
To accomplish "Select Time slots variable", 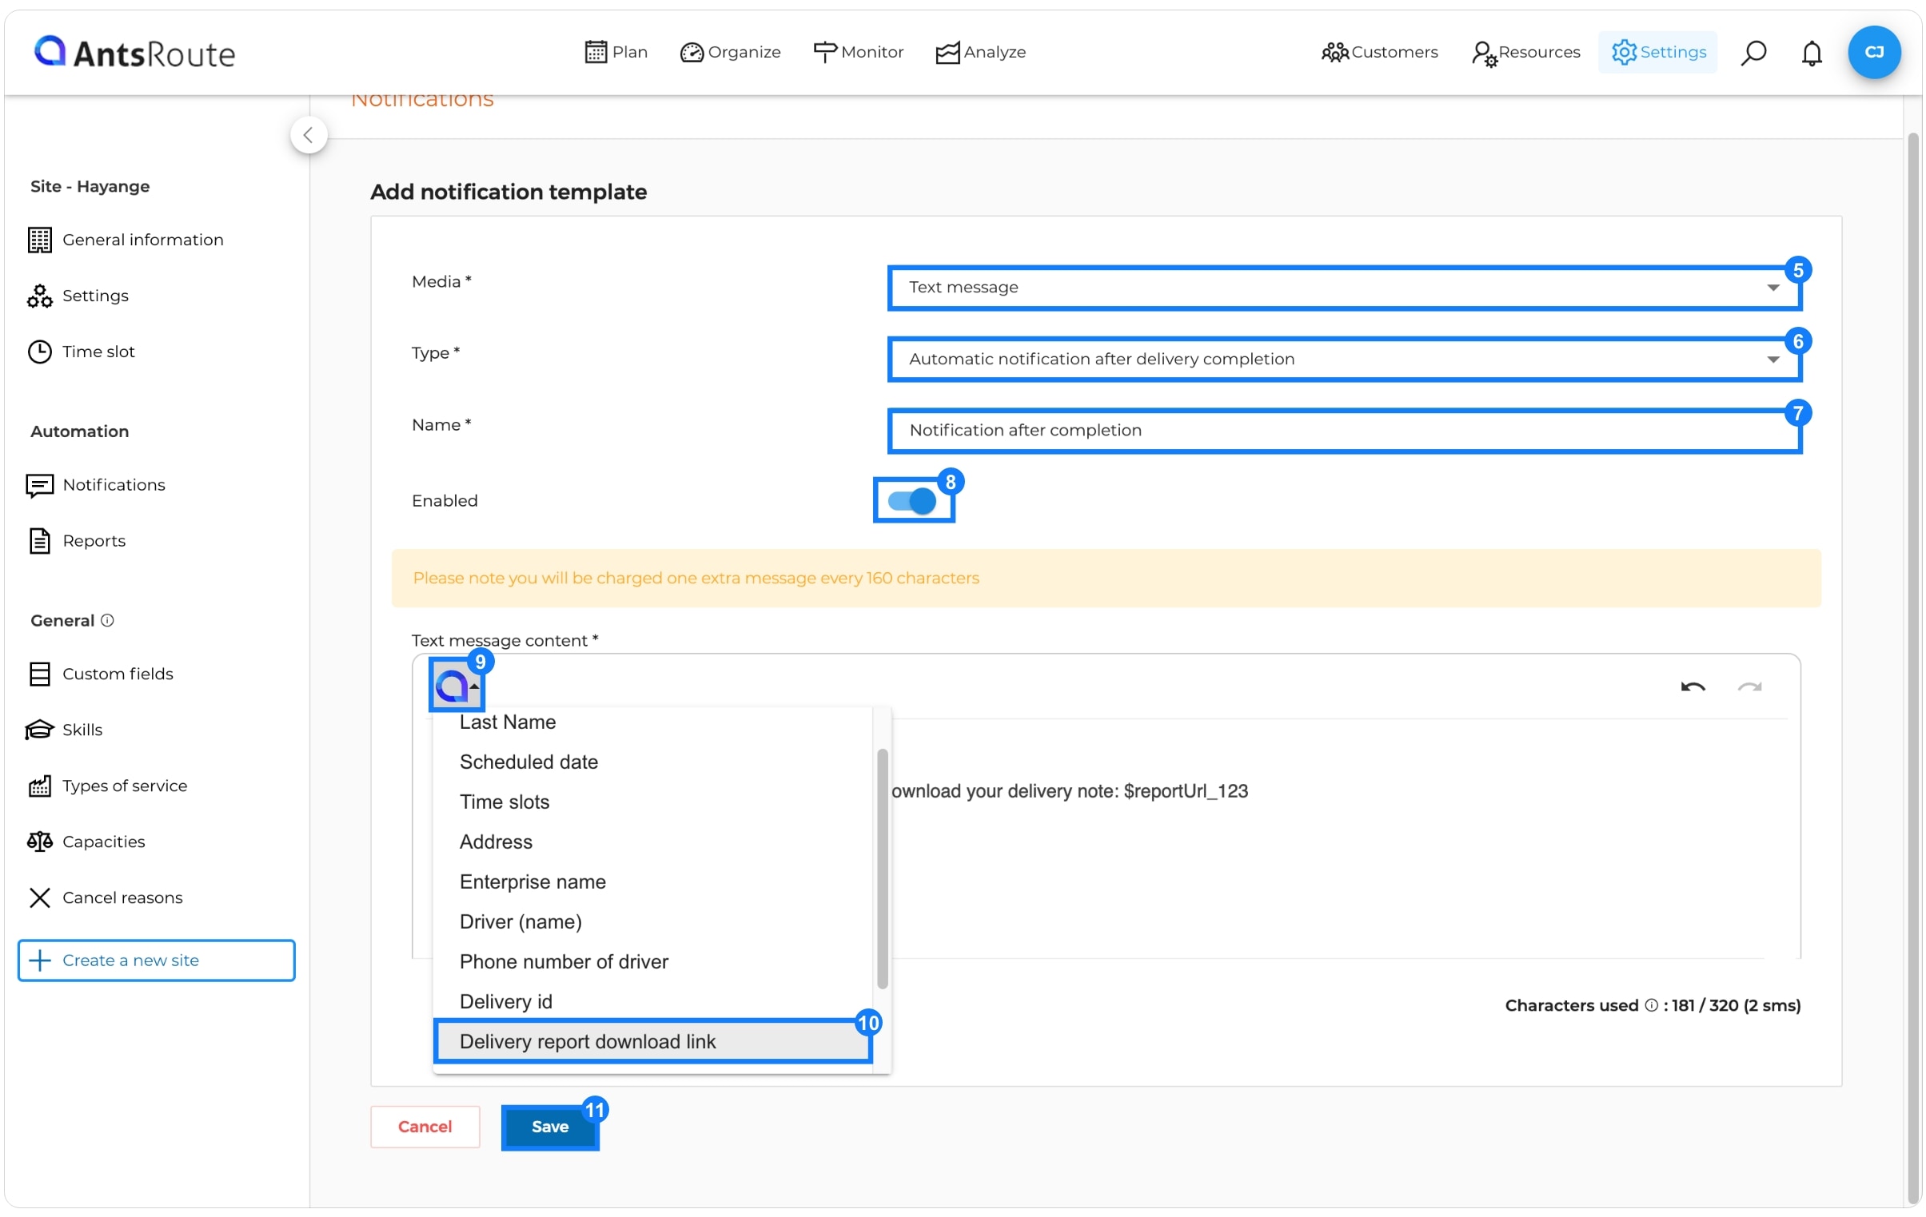I will tap(654, 802).
